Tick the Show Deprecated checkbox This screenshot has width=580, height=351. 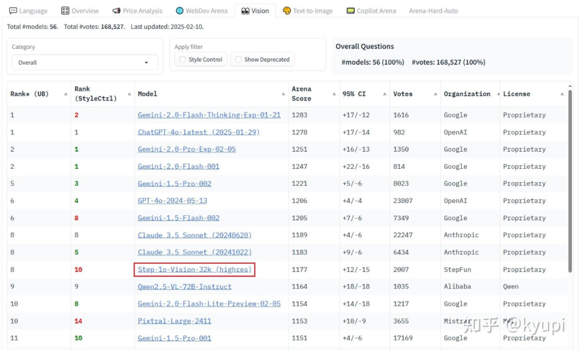238,59
